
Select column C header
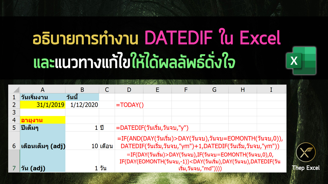pos(107,89)
